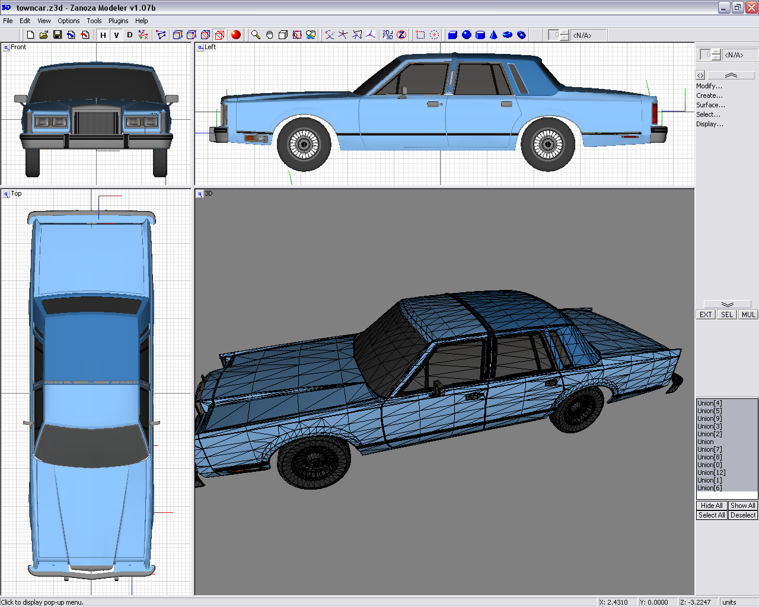Open the Plugins menu

[118, 21]
